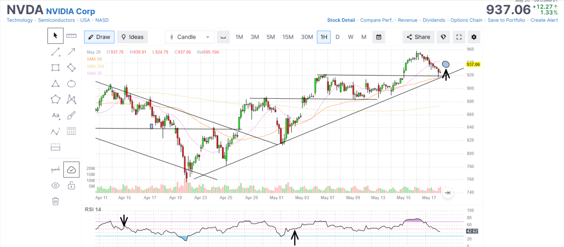The width and height of the screenshot is (564, 247).
Task: Click the Share button
Action: [418, 37]
